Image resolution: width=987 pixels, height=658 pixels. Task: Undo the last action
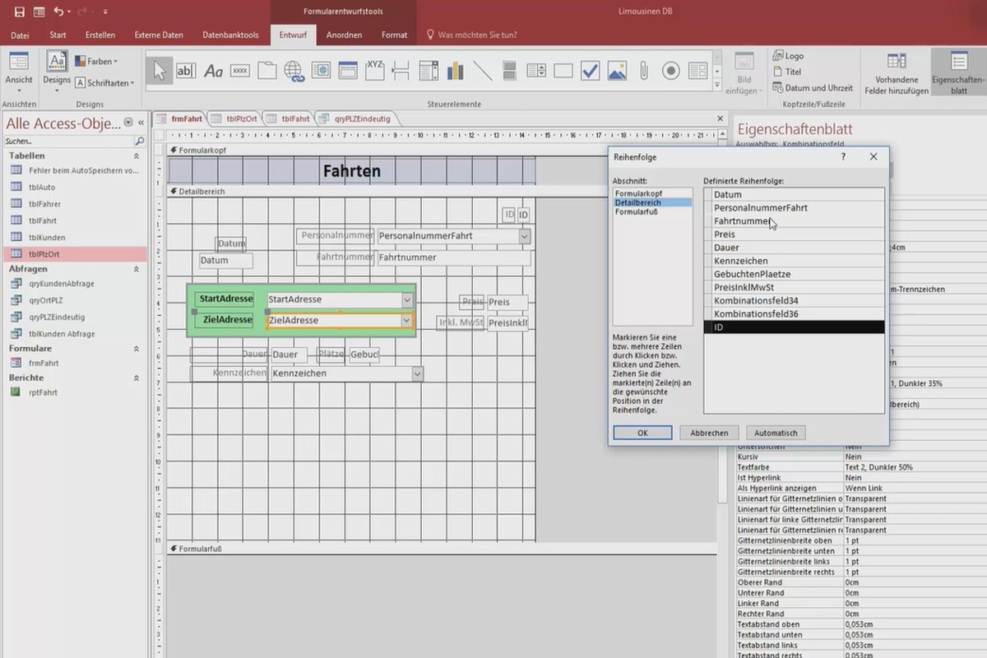tap(58, 12)
